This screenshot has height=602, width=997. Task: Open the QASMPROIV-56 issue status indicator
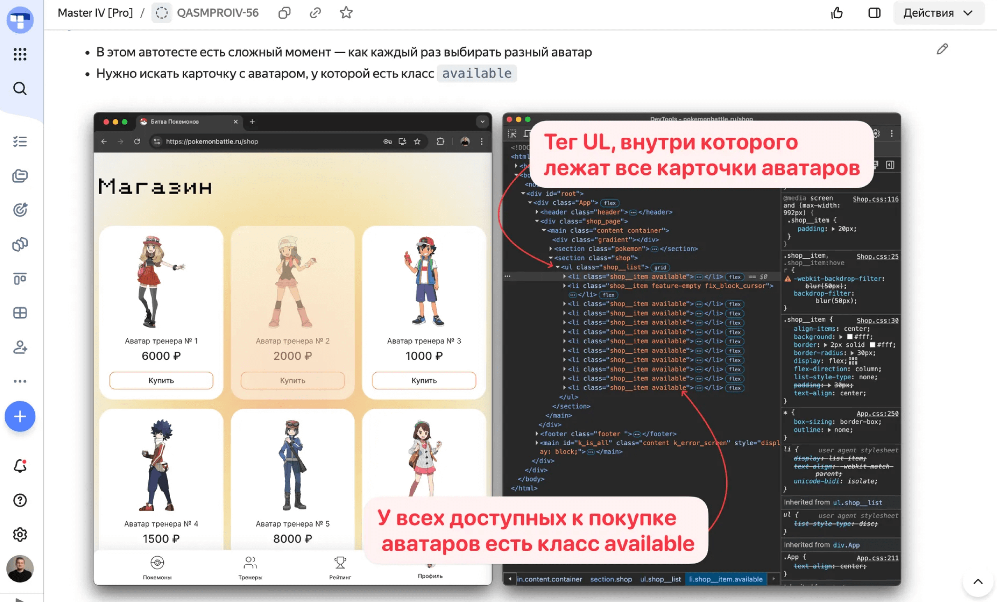click(x=161, y=13)
